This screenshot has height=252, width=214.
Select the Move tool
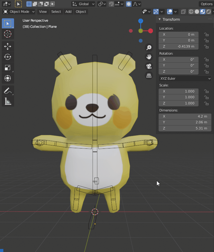[8, 46]
